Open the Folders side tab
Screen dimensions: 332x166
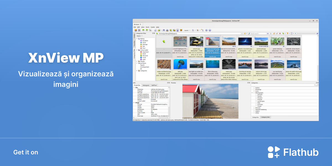[x=134, y=36]
